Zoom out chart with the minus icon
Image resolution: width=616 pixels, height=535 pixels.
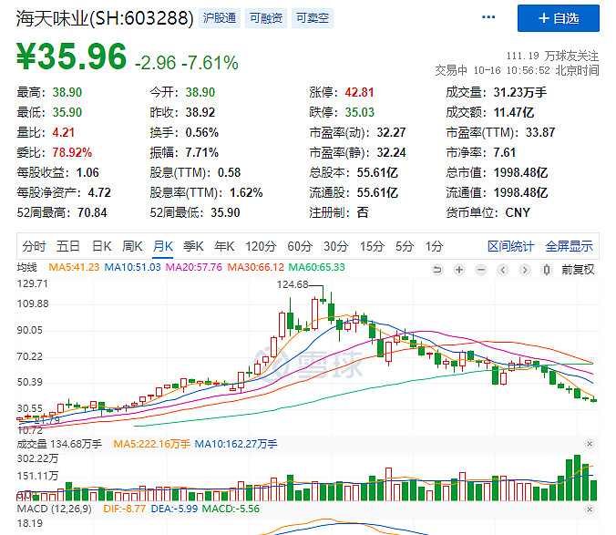(x=481, y=270)
